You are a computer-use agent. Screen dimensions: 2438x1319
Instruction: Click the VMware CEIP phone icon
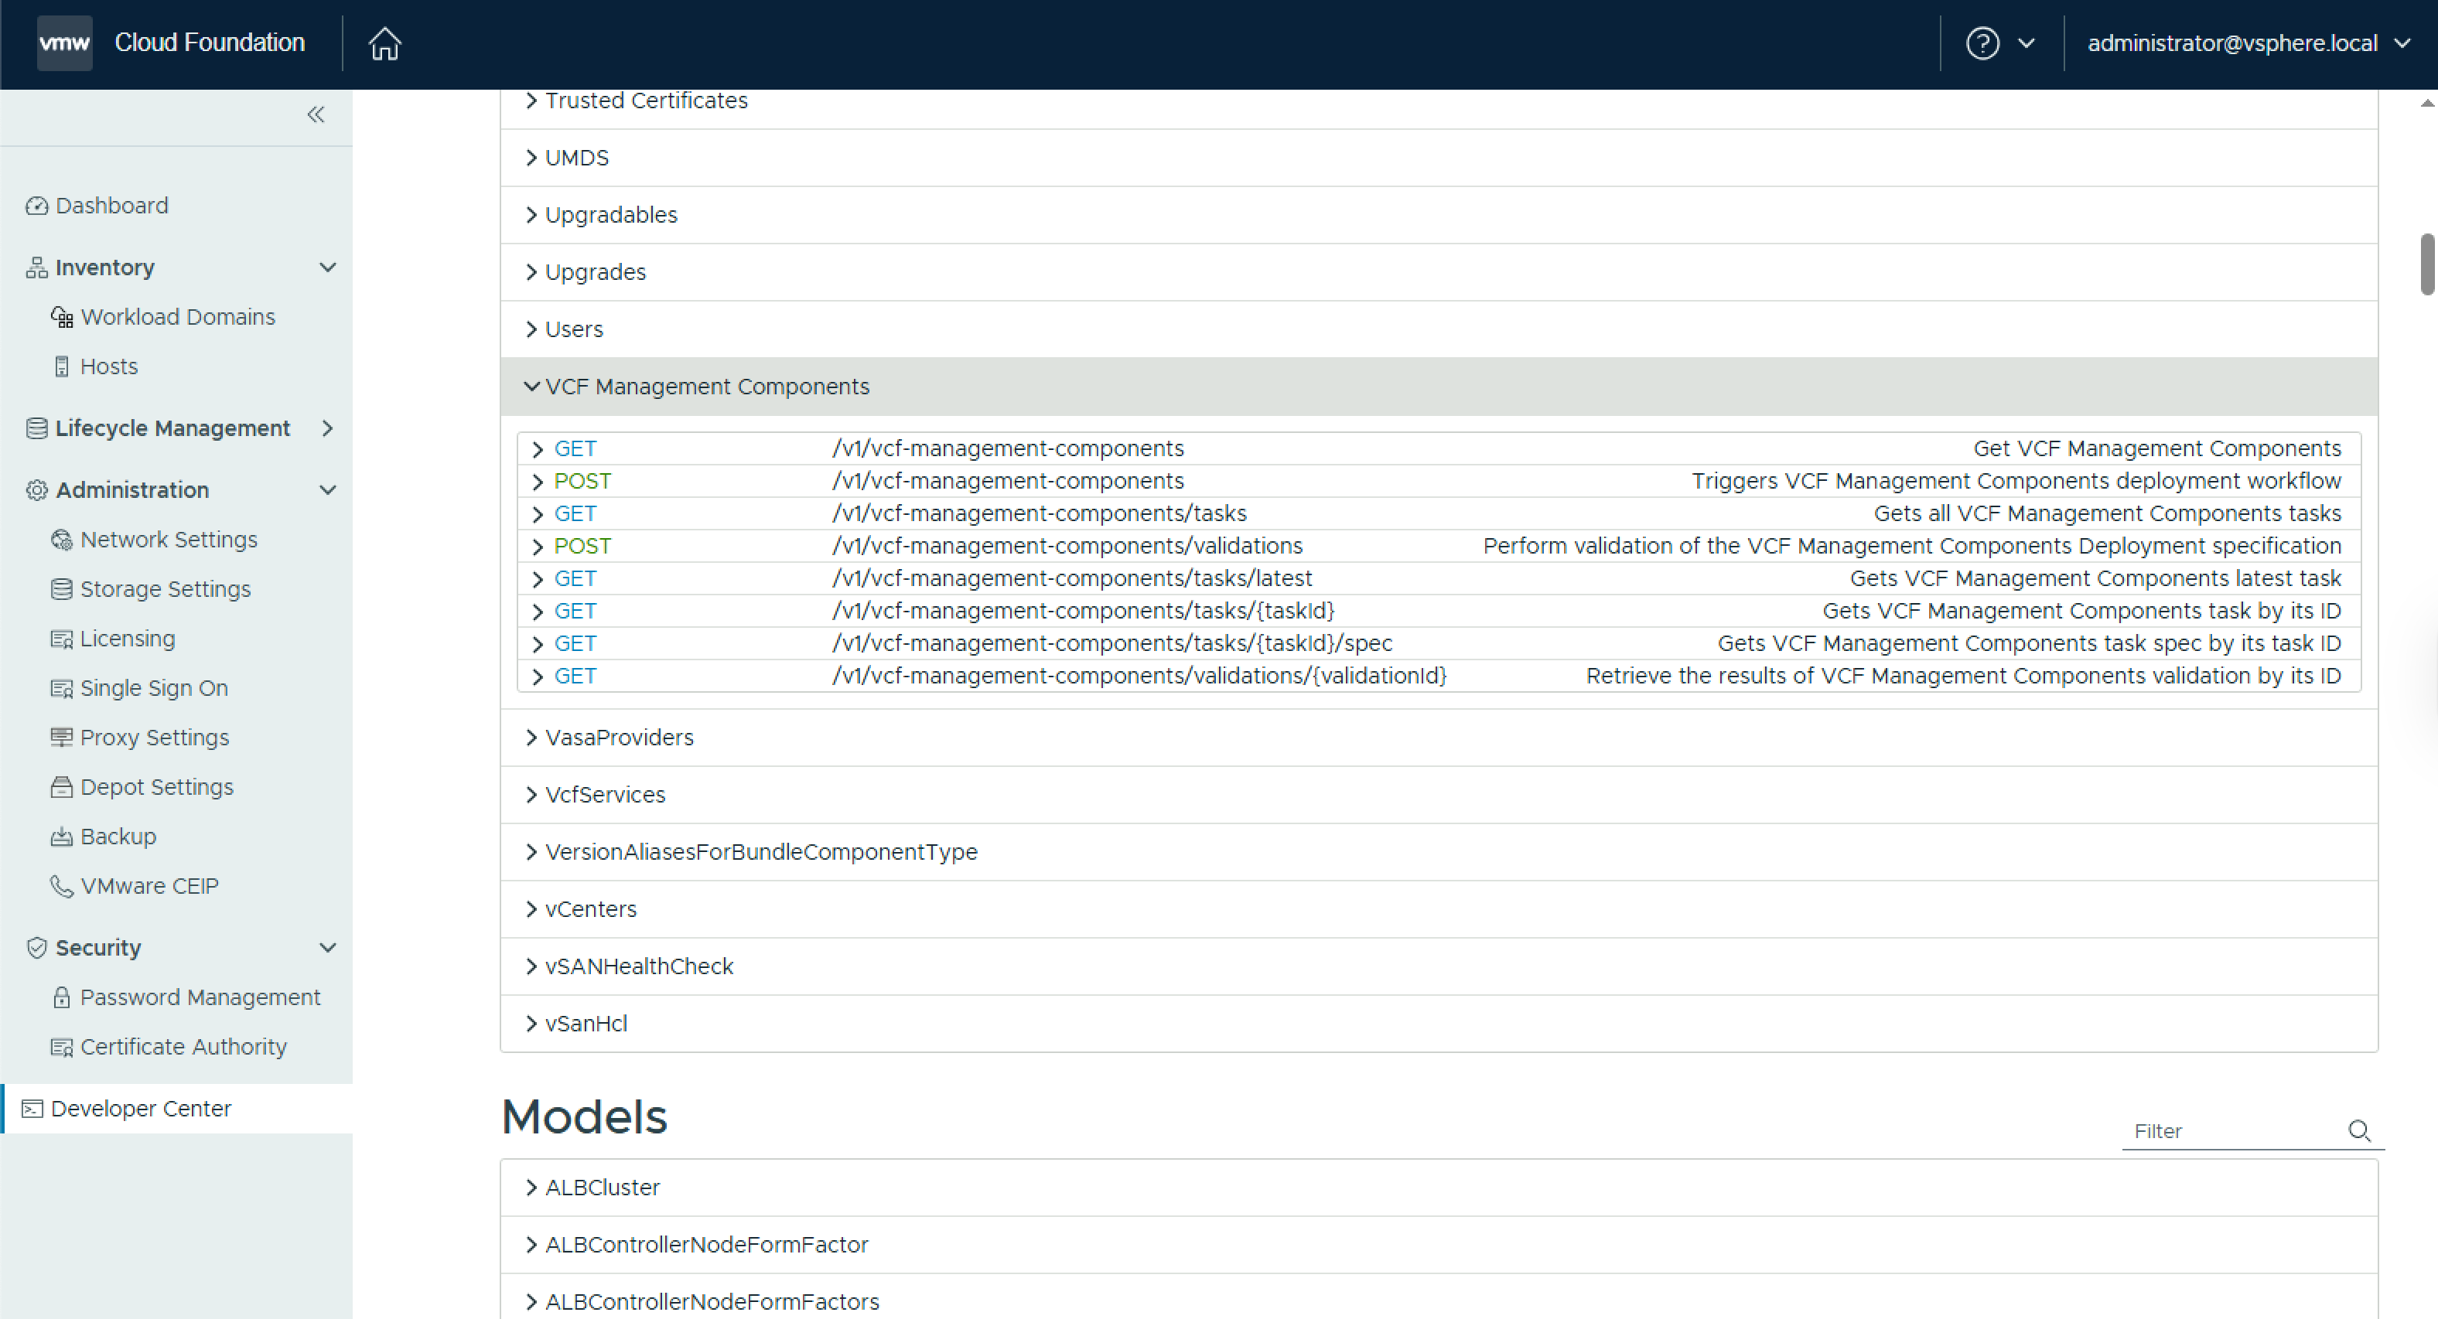click(x=62, y=887)
